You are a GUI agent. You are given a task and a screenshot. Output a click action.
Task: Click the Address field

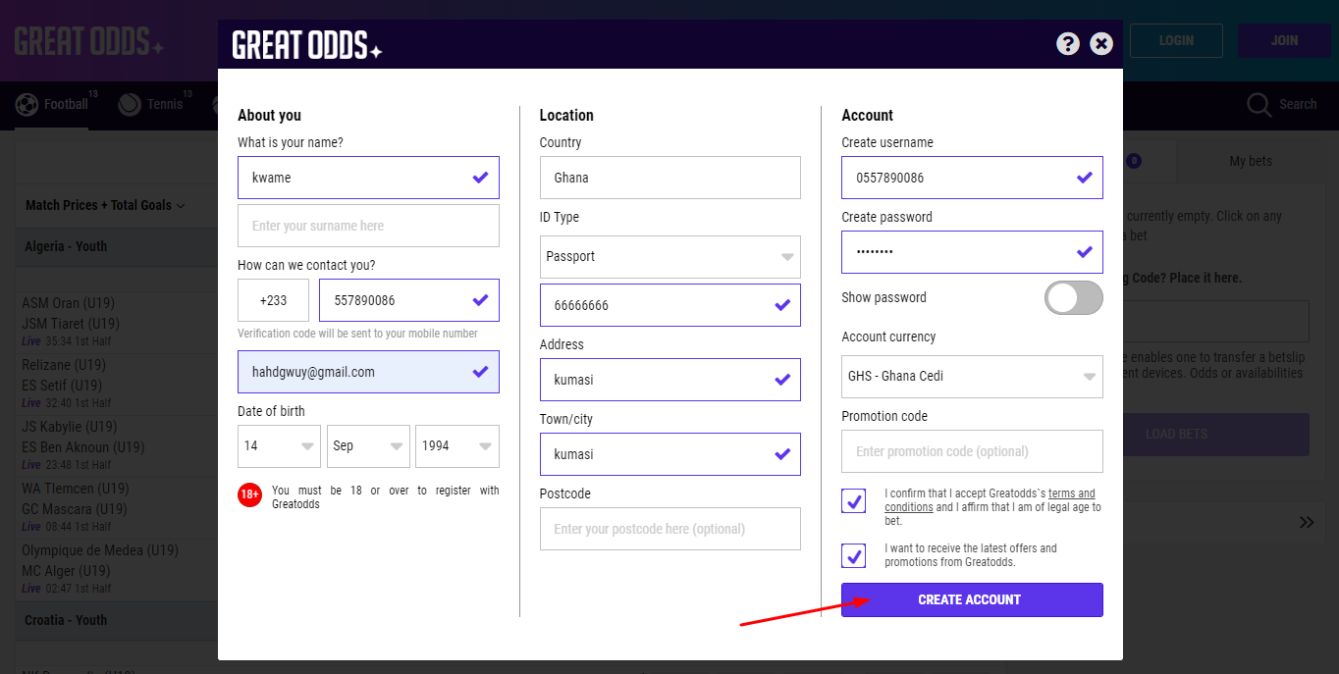pos(669,380)
